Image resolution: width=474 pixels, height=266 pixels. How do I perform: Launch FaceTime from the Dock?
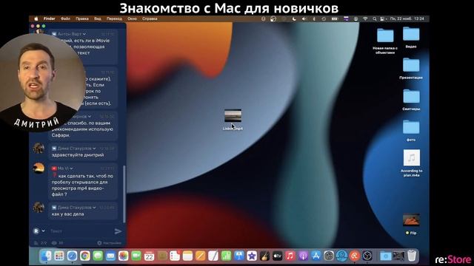pyautogui.click(x=136, y=256)
